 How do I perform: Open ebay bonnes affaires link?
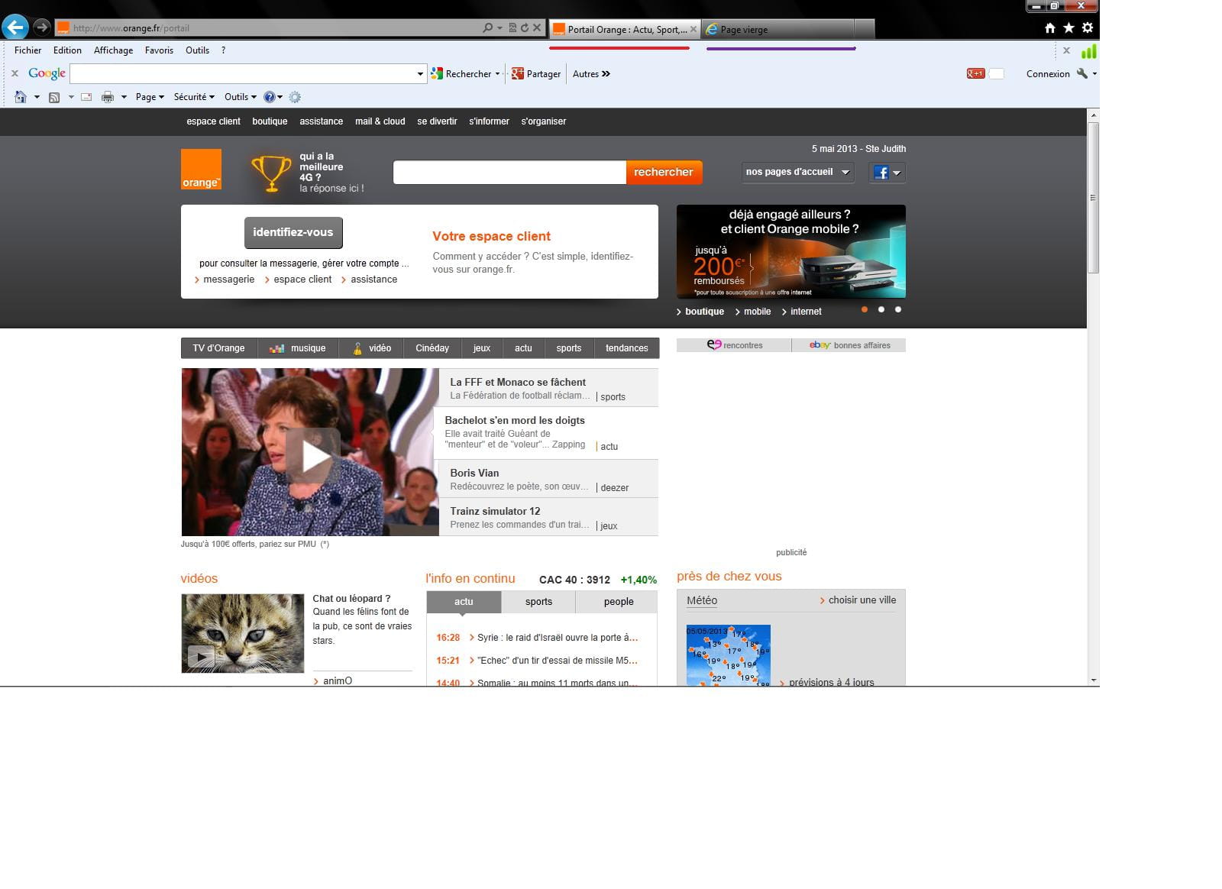click(849, 345)
